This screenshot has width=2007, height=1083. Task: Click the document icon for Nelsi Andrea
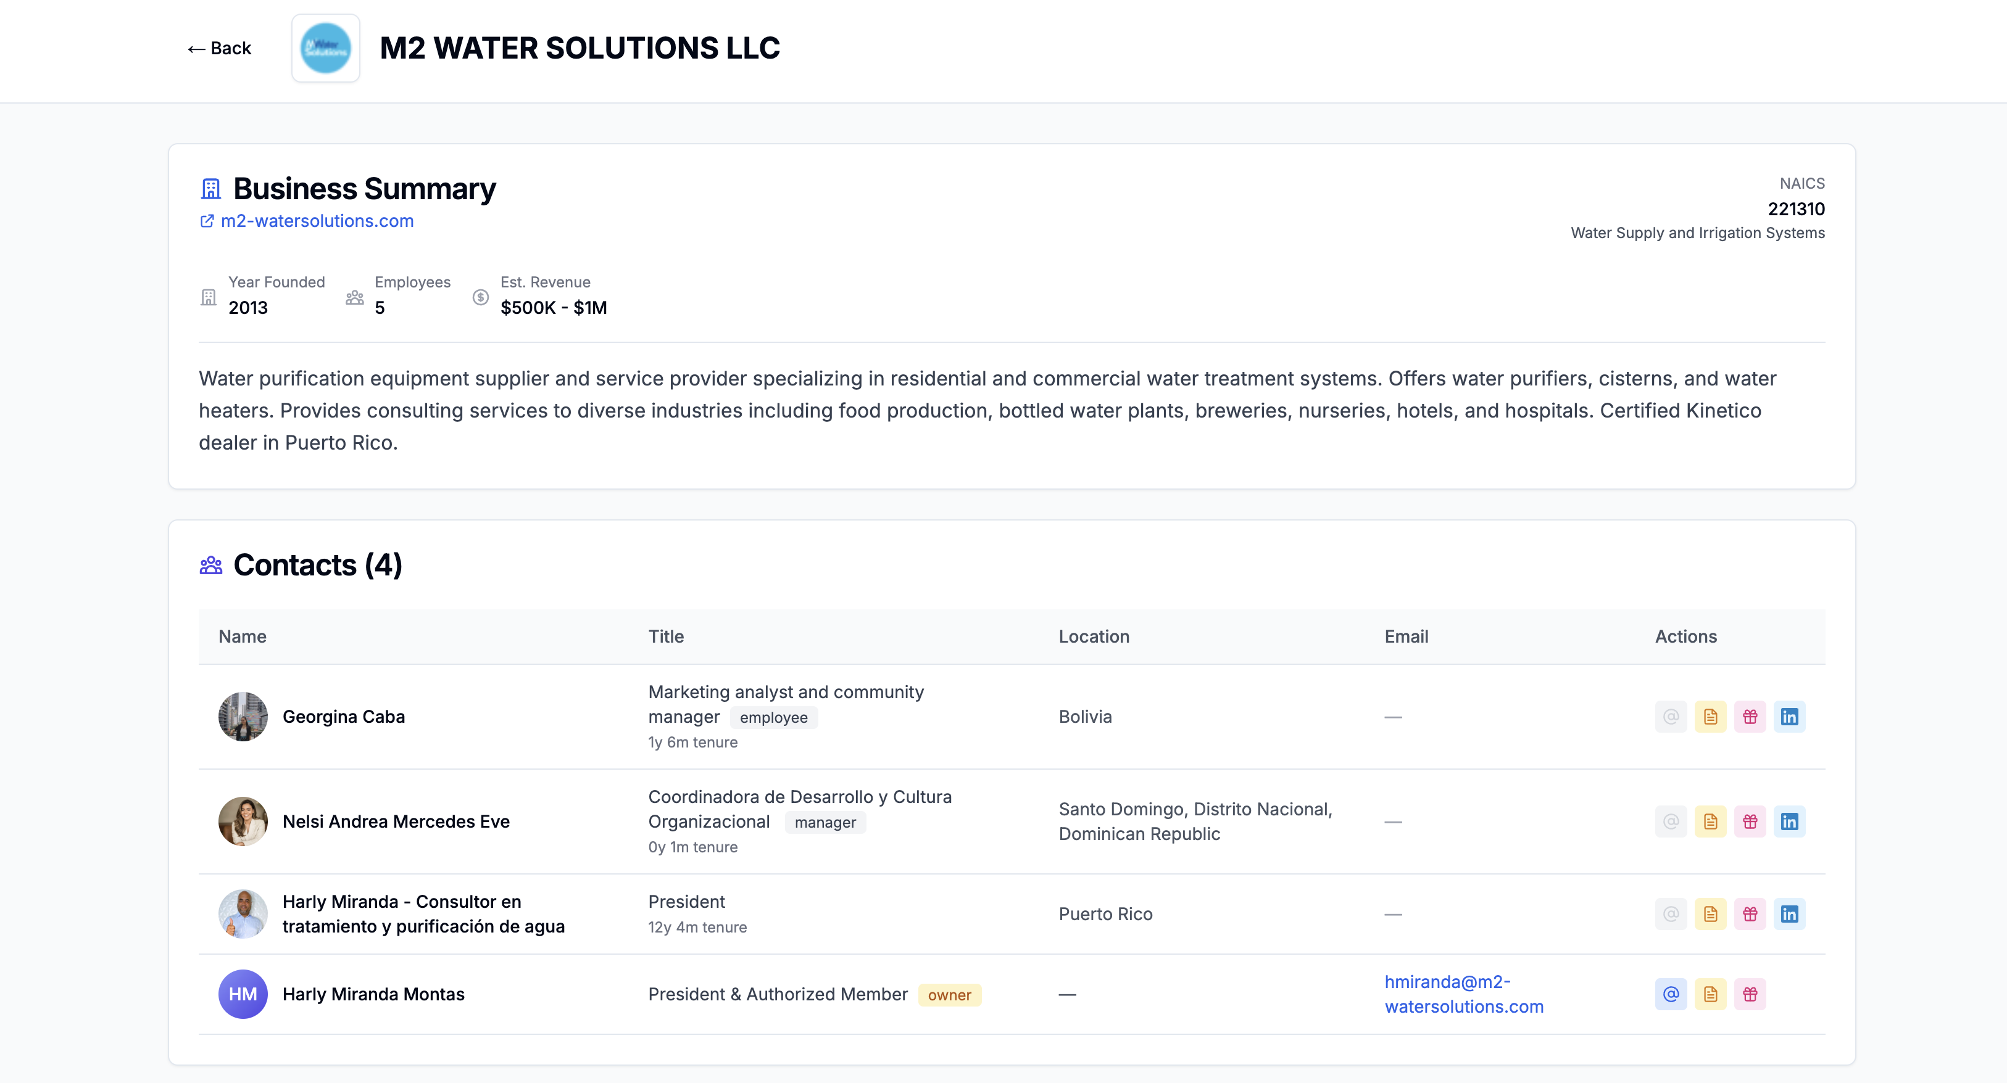pos(1710,822)
